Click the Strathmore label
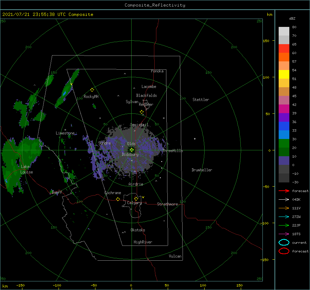This screenshot has height=290, width=310. (167, 204)
